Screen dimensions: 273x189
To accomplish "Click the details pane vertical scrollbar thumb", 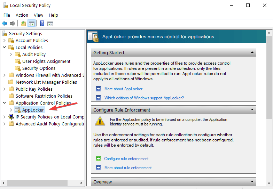I will click(269, 77).
